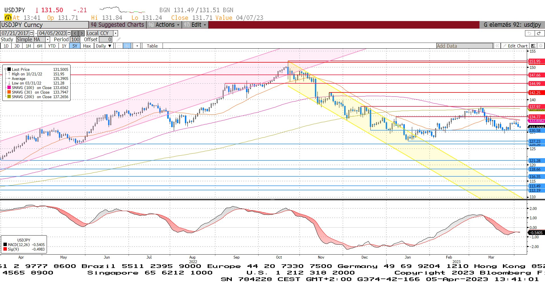Collapse panel using double chevron icon

[x=497, y=46]
